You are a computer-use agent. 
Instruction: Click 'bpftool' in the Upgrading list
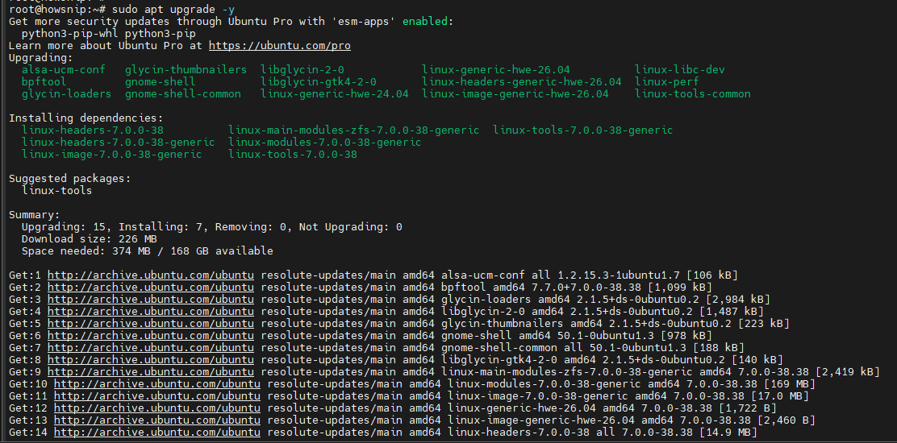tap(44, 81)
